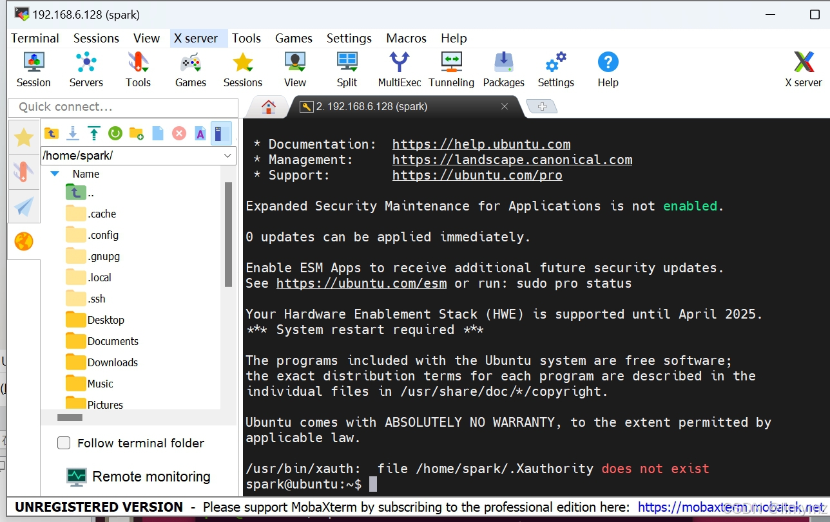830x522 pixels.
Task: Refresh the current folder with green icon
Action: pos(115,133)
